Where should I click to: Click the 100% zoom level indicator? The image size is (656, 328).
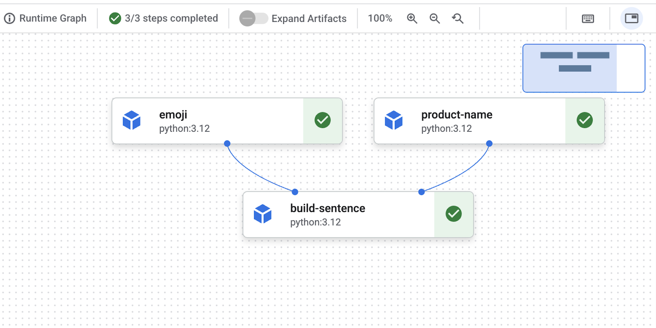coord(380,19)
